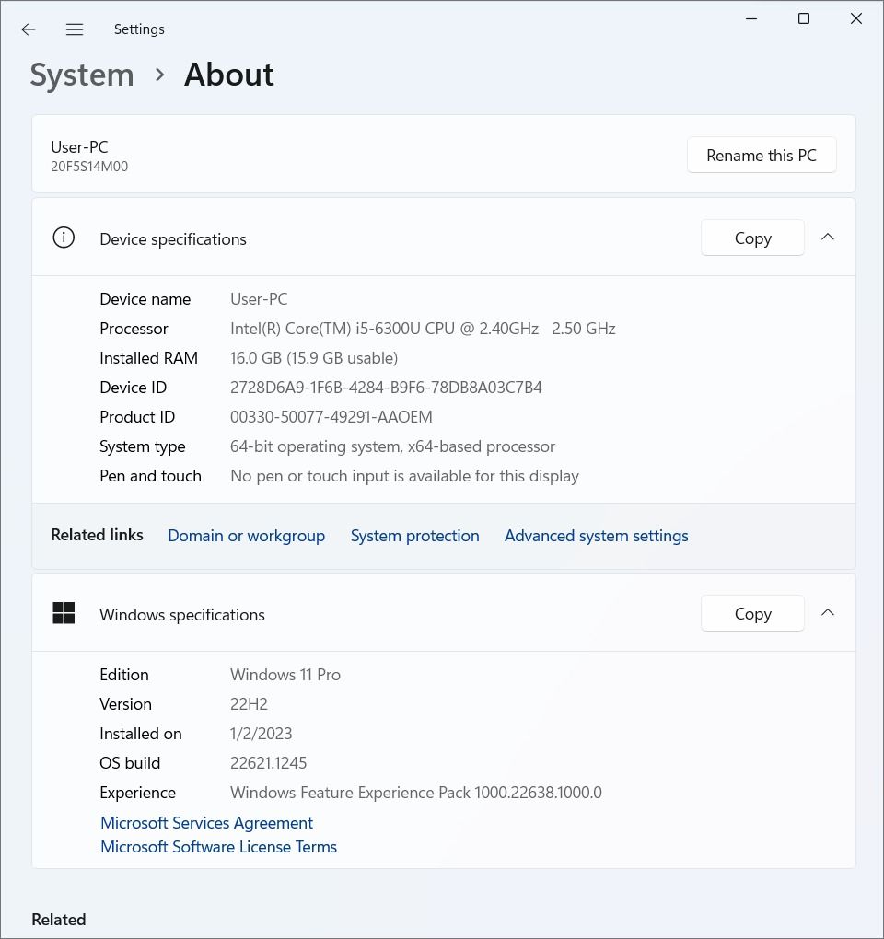This screenshot has height=939, width=884.
Task: Open System protection link
Action: pos(415,536)
